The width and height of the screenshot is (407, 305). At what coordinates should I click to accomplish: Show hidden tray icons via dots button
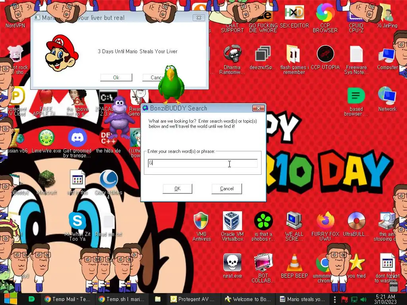[x=335, y=299]
